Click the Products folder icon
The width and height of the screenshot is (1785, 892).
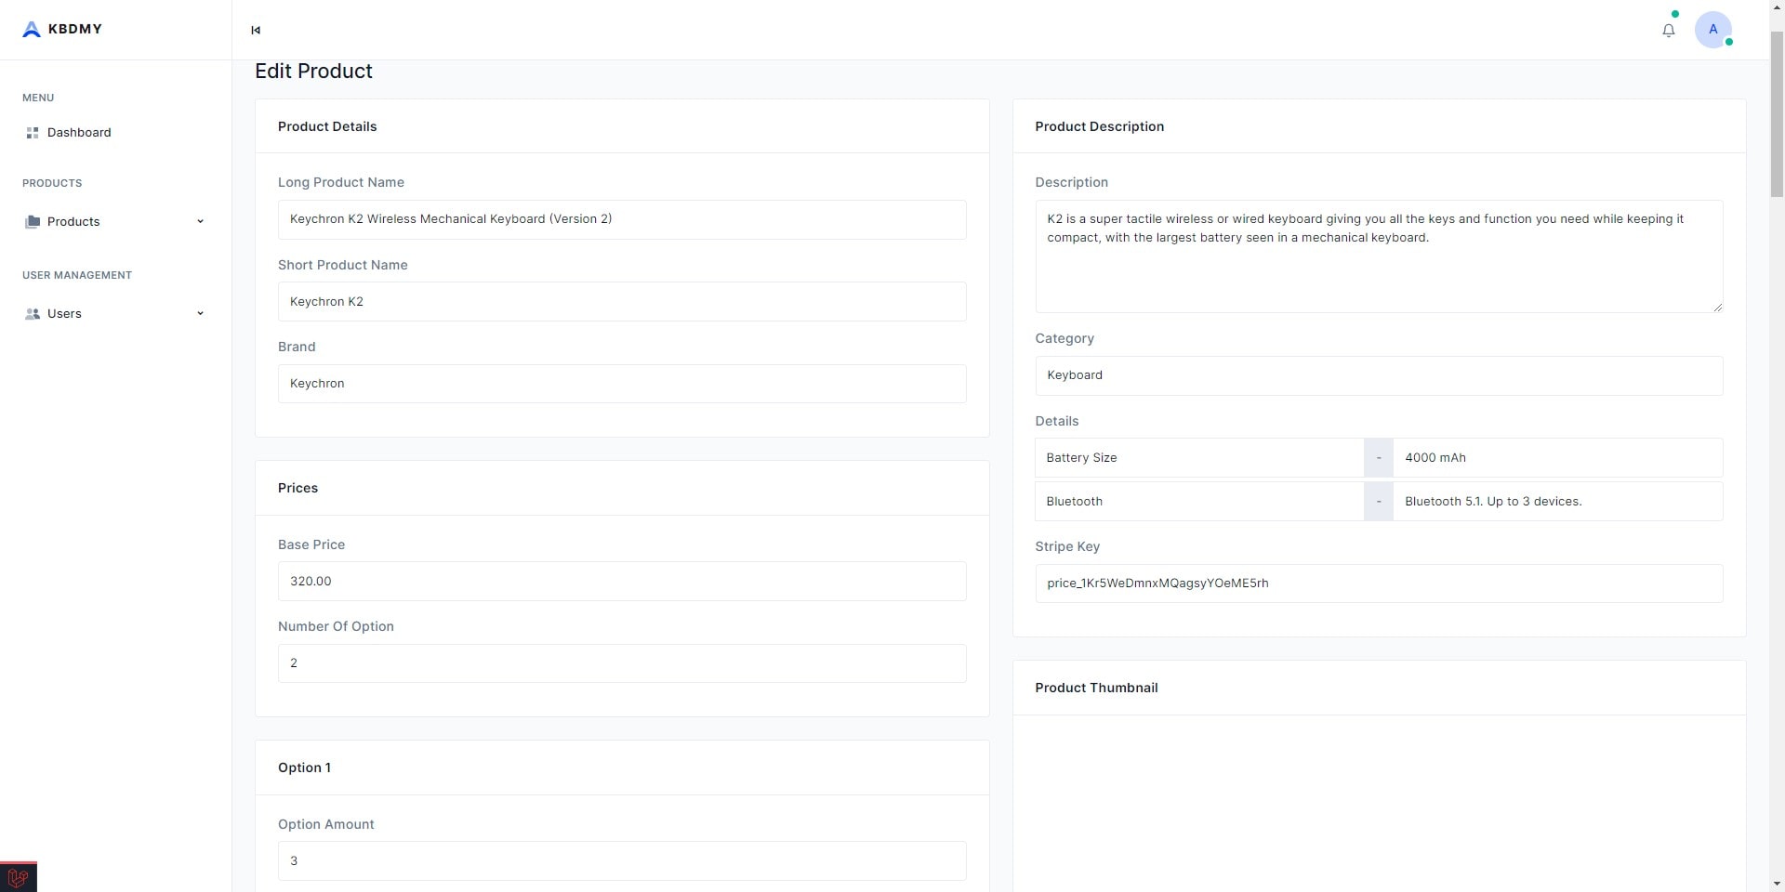[x=33, y=221]
